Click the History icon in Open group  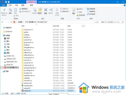(x=78, y=15)
